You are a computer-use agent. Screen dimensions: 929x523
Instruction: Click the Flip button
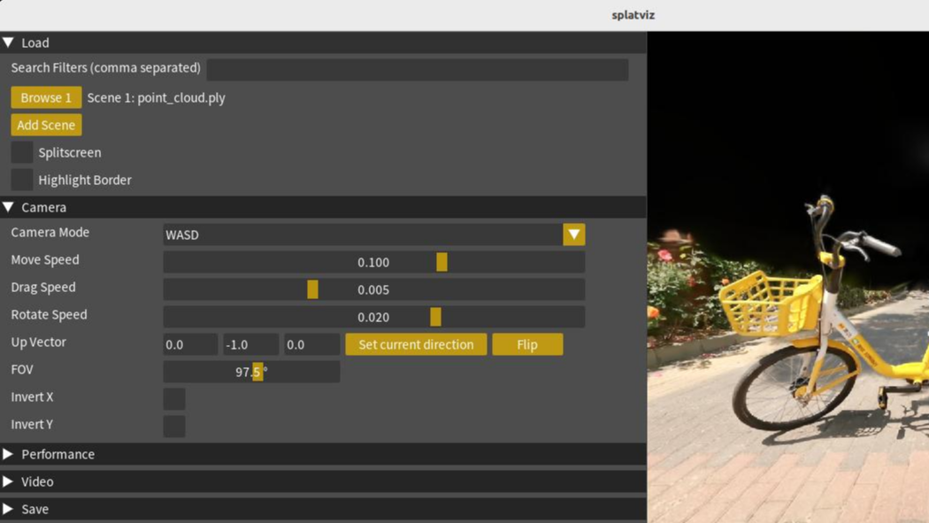(527, 344)
